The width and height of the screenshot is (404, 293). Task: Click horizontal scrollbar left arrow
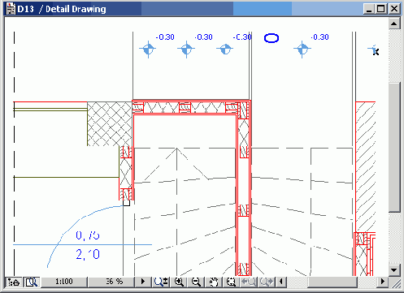[x=281, y=282]
